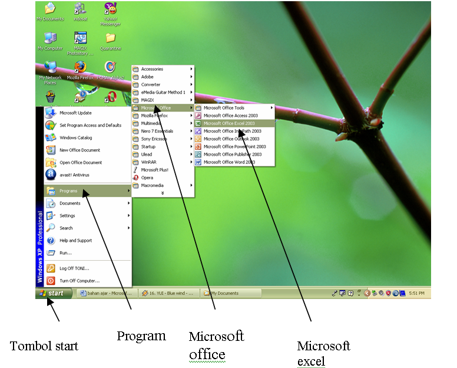Click the avast! Antivirus icon
457x368 pixels.
pyautogui.click(x=51, y=175)
